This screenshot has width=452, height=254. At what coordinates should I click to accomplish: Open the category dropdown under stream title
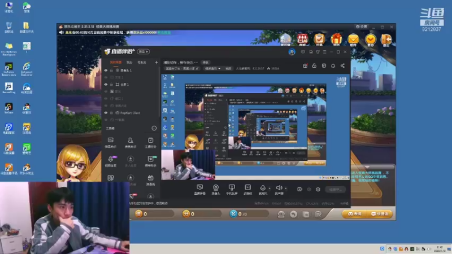[212, 68]
